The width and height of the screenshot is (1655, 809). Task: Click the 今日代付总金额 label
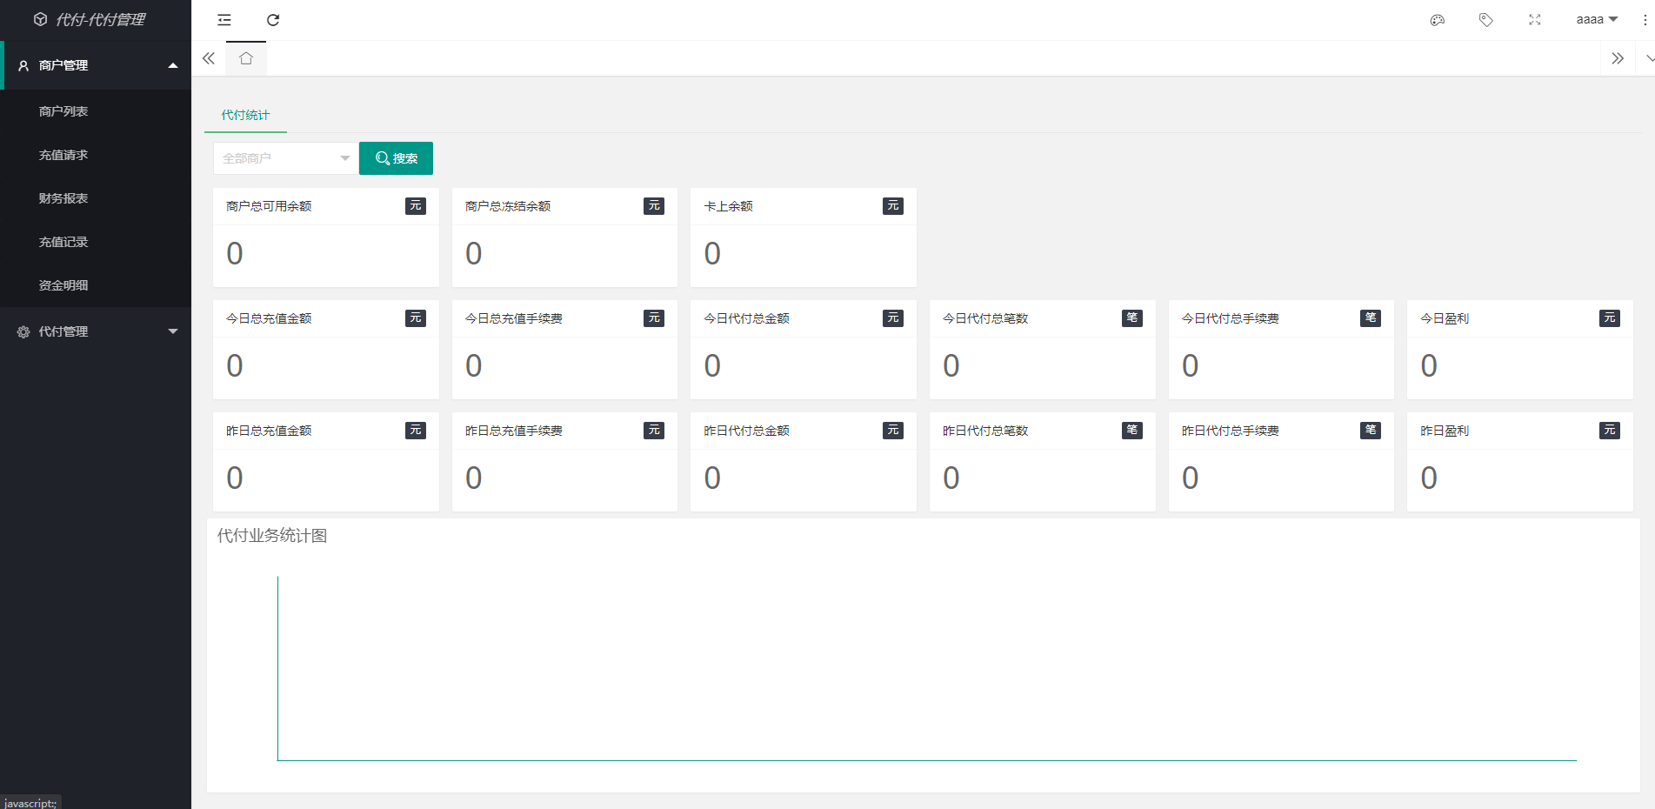[747, 318]
